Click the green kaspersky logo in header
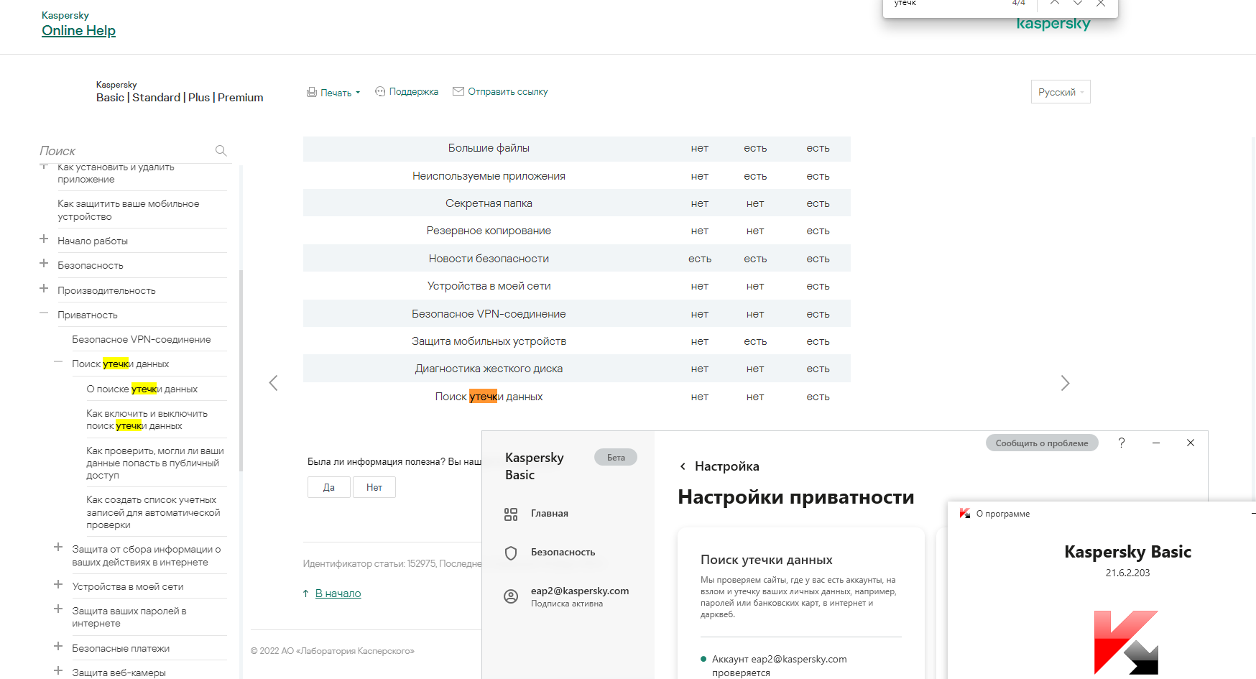Viewport: 1256px width, 679px height. tap(1053, 24)
